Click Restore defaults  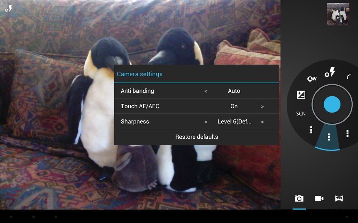pos(196,137)
